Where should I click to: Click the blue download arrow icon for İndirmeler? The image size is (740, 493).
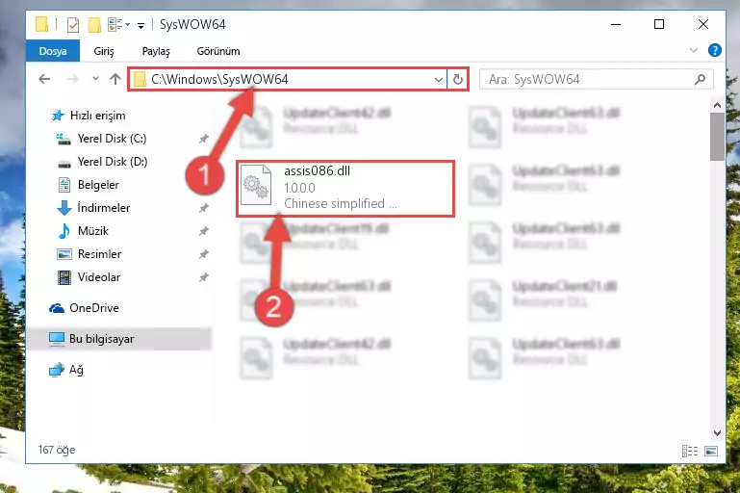click(64, 208)
